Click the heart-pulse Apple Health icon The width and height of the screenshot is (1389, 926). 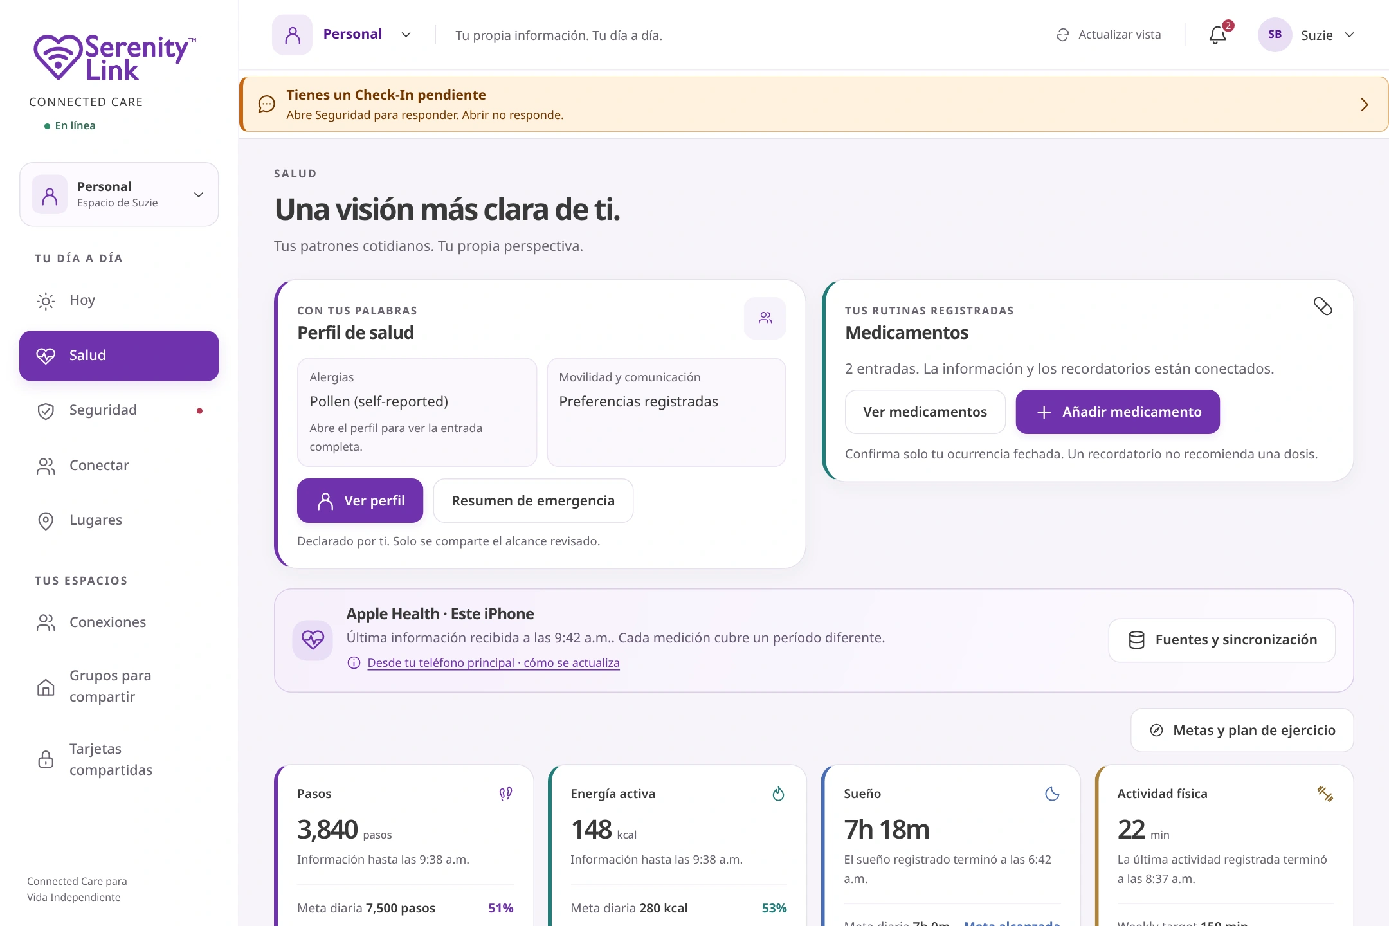[313, 640]
